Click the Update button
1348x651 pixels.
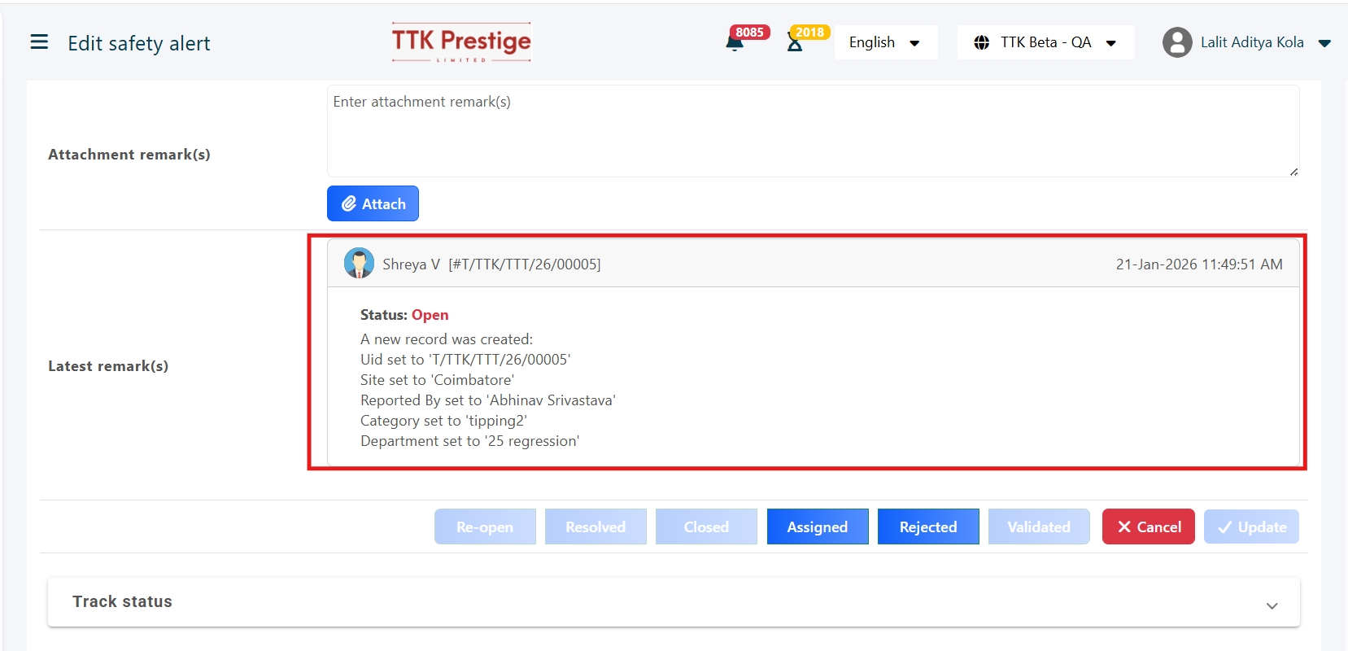(1251, 526)
